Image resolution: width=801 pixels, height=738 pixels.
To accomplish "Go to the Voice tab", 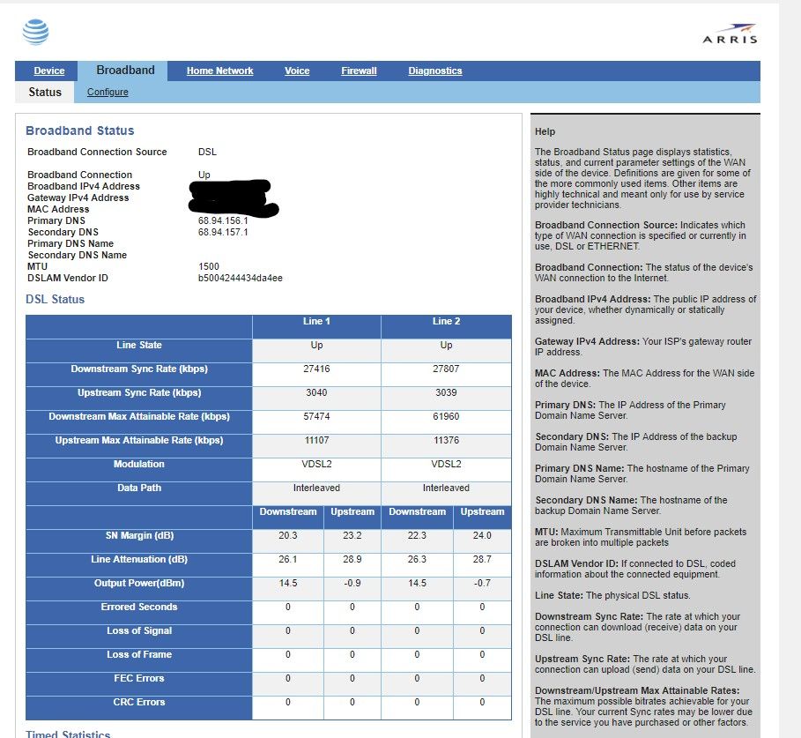I will tap(297, 71).
